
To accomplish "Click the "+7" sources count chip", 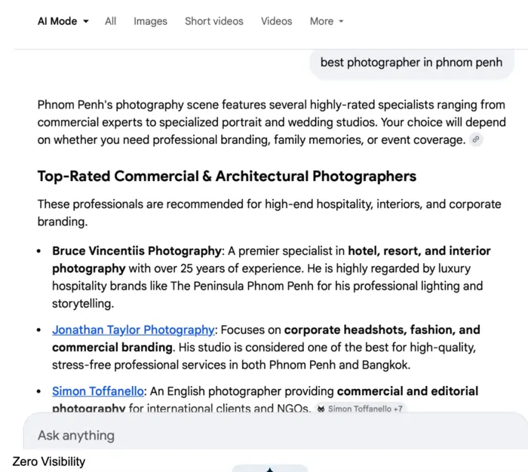I will (x=397, y=409).
